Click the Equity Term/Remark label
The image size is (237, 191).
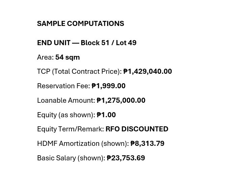click(x=70, y=129)
